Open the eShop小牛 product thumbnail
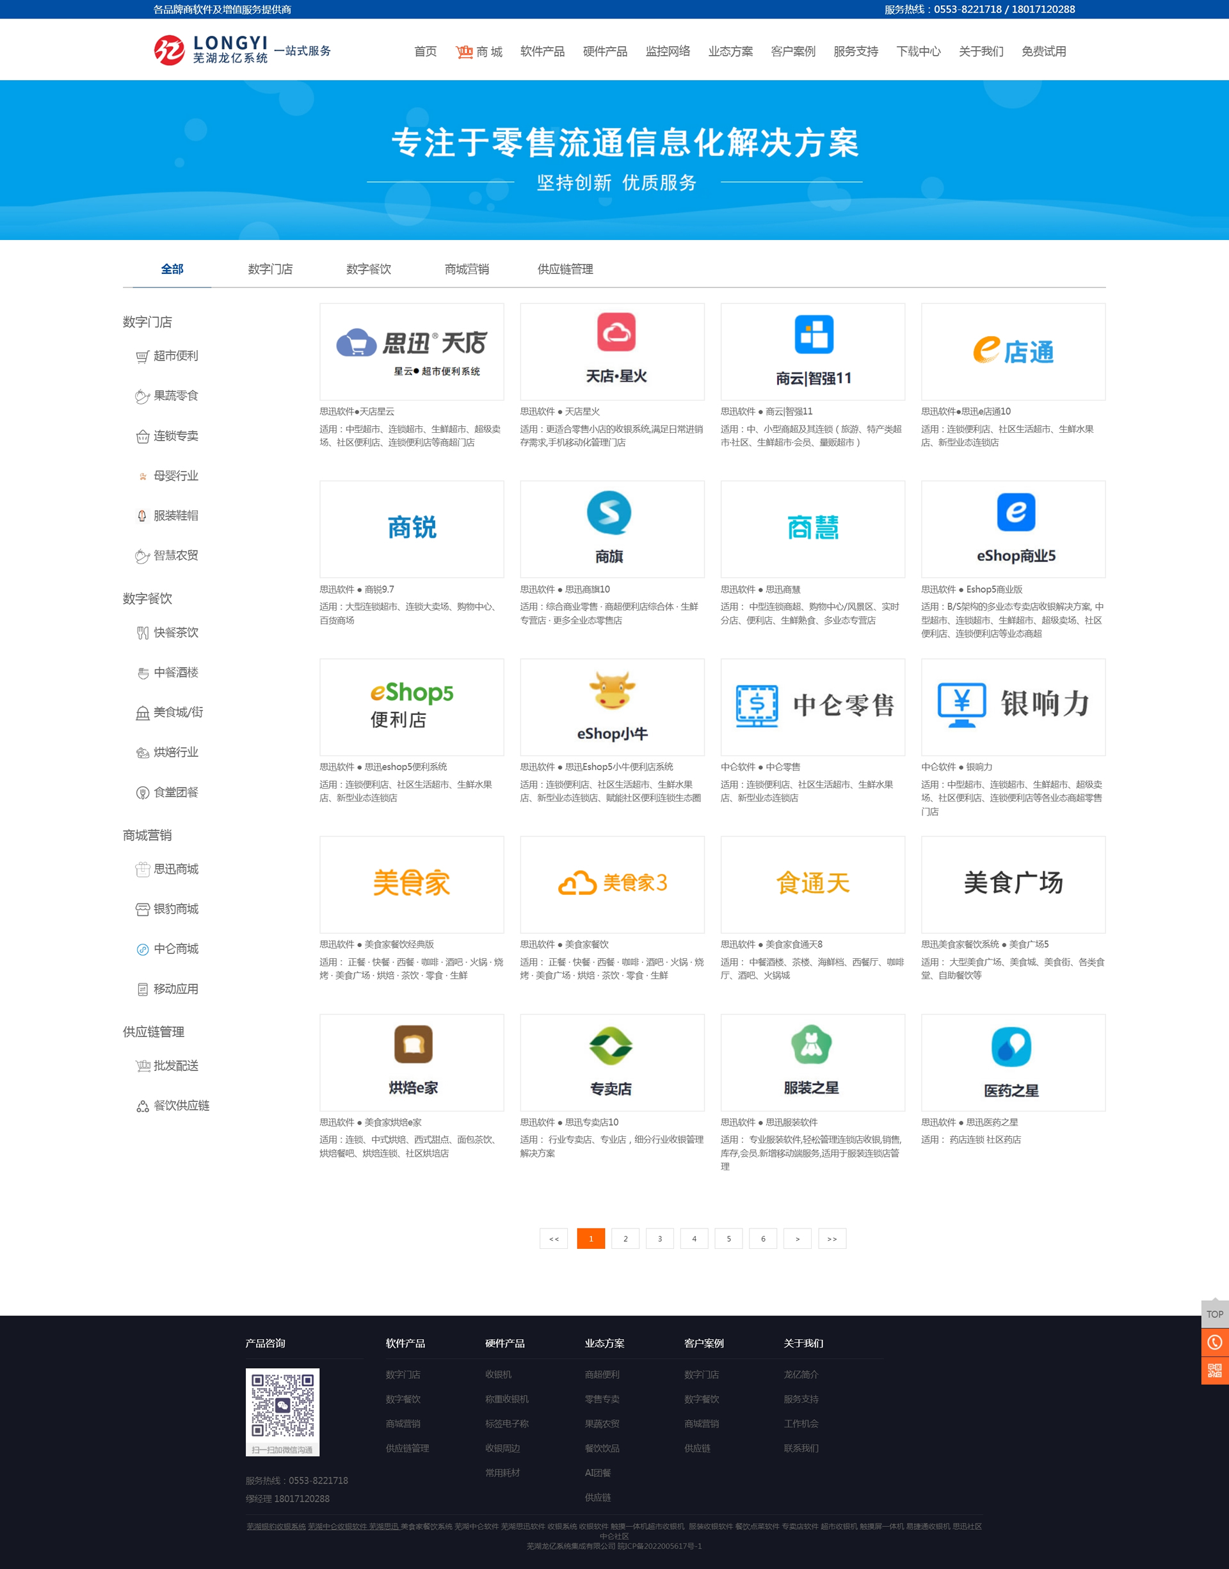 613,707
